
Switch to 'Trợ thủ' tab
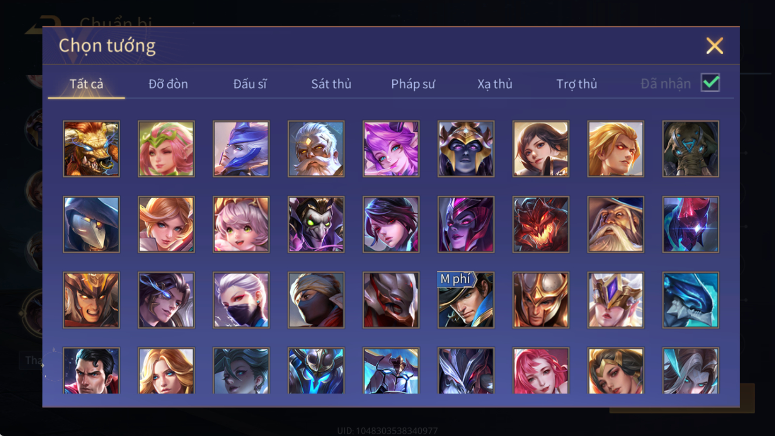click(x=576, y=84)
